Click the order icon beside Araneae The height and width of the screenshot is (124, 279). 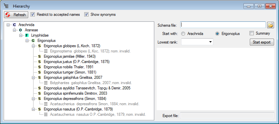click(x=20, y=30)
